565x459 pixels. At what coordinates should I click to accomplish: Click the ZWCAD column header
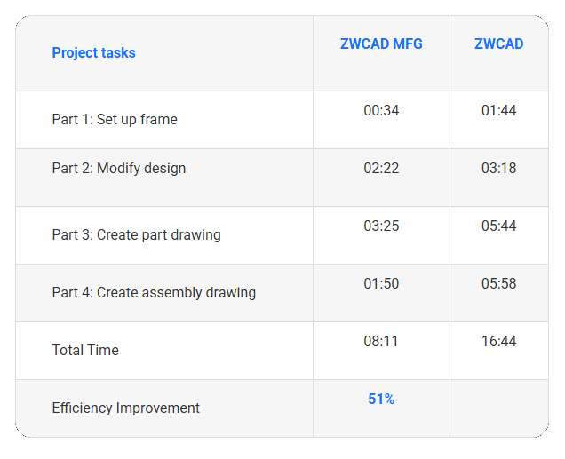[498, 44]
